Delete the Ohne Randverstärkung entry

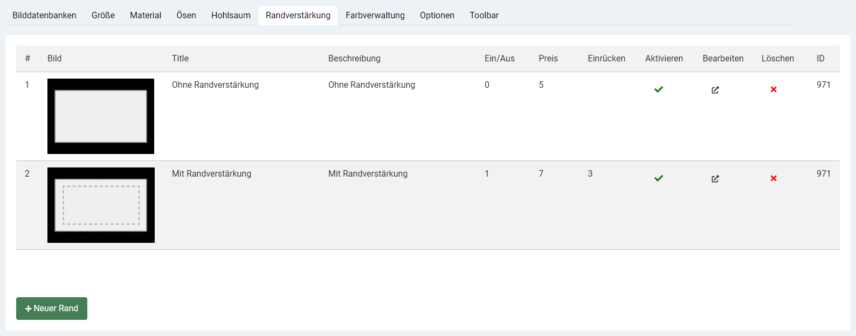point(774,89)
